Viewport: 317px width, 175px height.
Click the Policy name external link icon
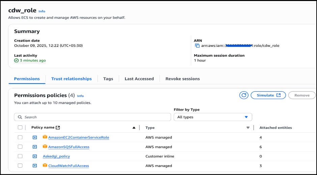pos(58,128)
